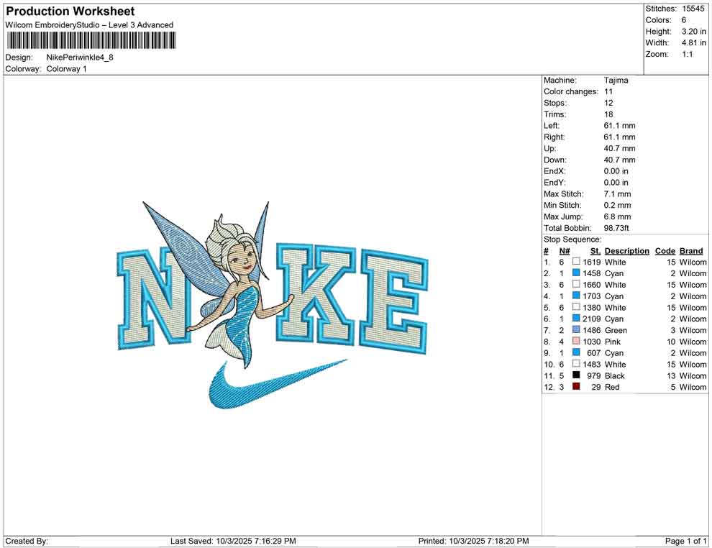The height and width of the screenshot is (548, 712).
Task: Click the Max Jump value '6.8 mm'
Action: pos(618,216)
